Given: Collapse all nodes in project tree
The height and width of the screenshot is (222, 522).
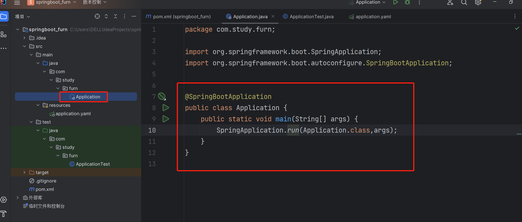Looking at the screenshot, I should click(x=116, y=16).
